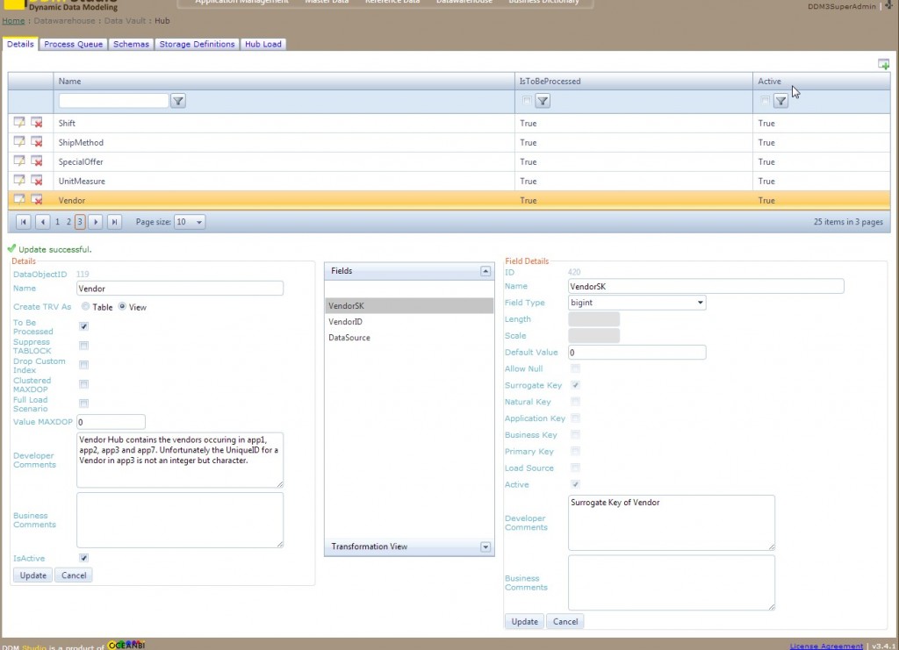Collapse the Fields panel

coord(485,271)
